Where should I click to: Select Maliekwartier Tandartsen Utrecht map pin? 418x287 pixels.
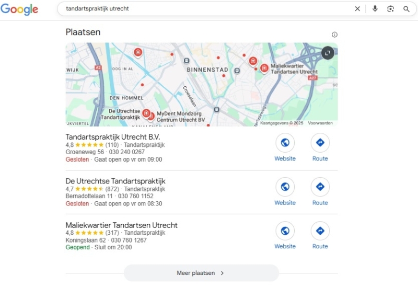coord(264,68)
